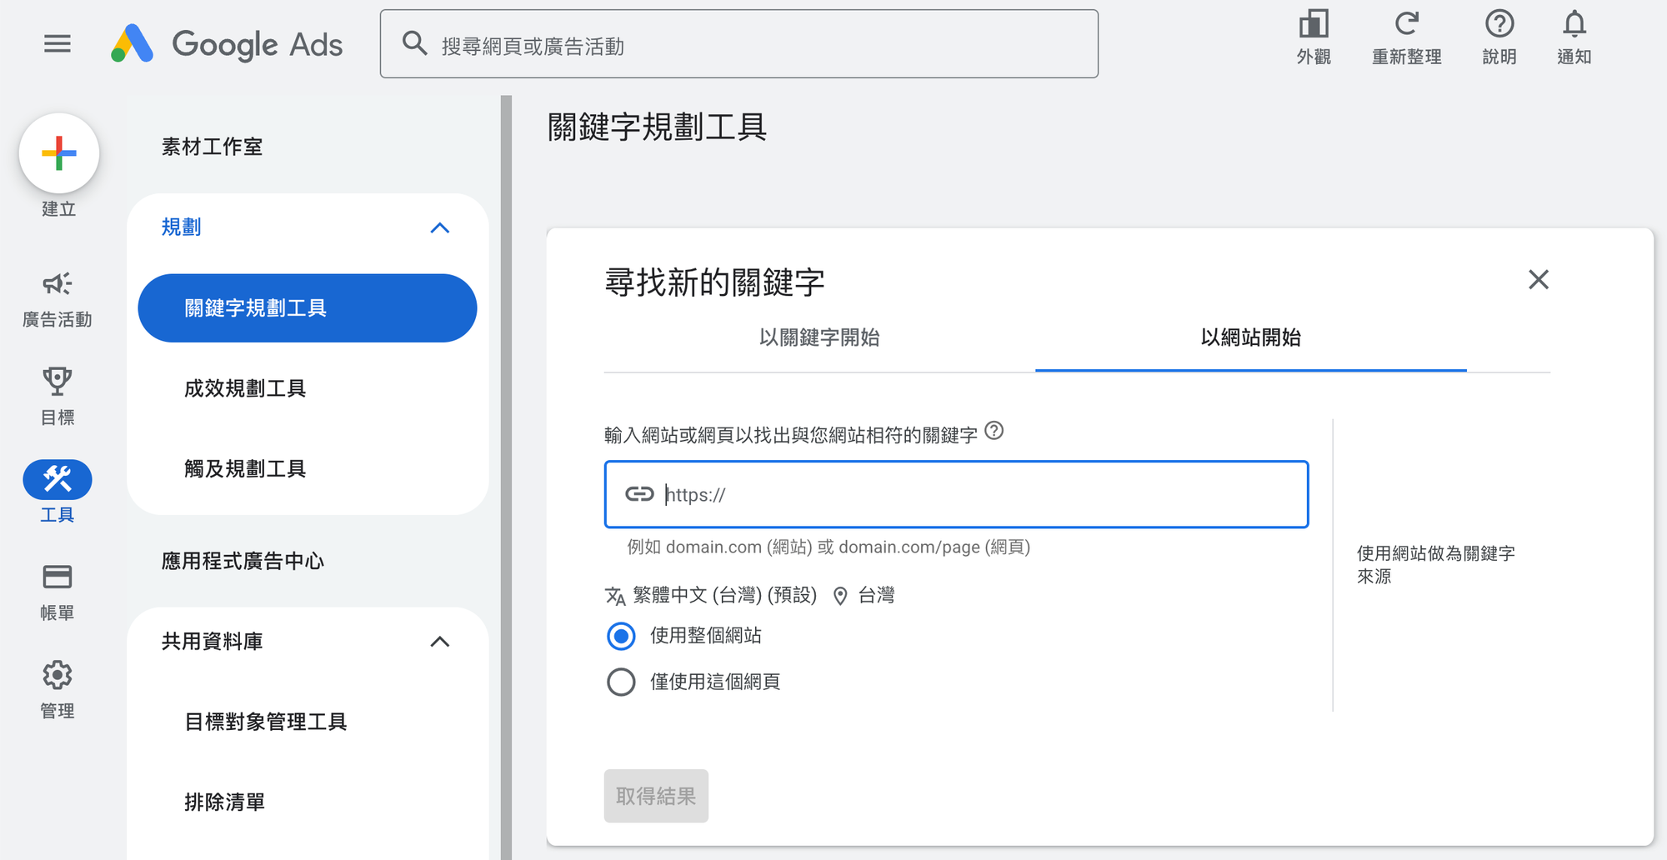Collapse the 共用資料庫 section
The image size is (1667, 860).
pyautogui.click(x=439, y=642)
